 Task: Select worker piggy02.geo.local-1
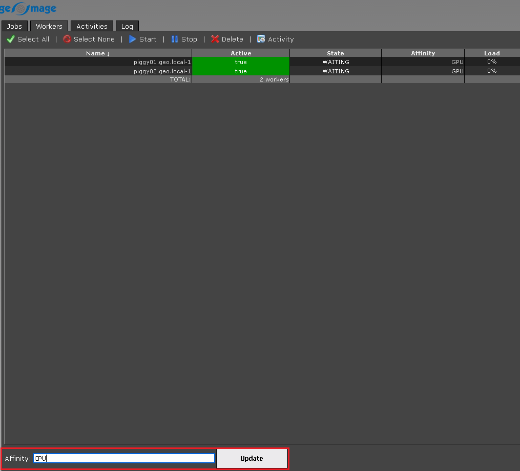click(x=162, y=71)
